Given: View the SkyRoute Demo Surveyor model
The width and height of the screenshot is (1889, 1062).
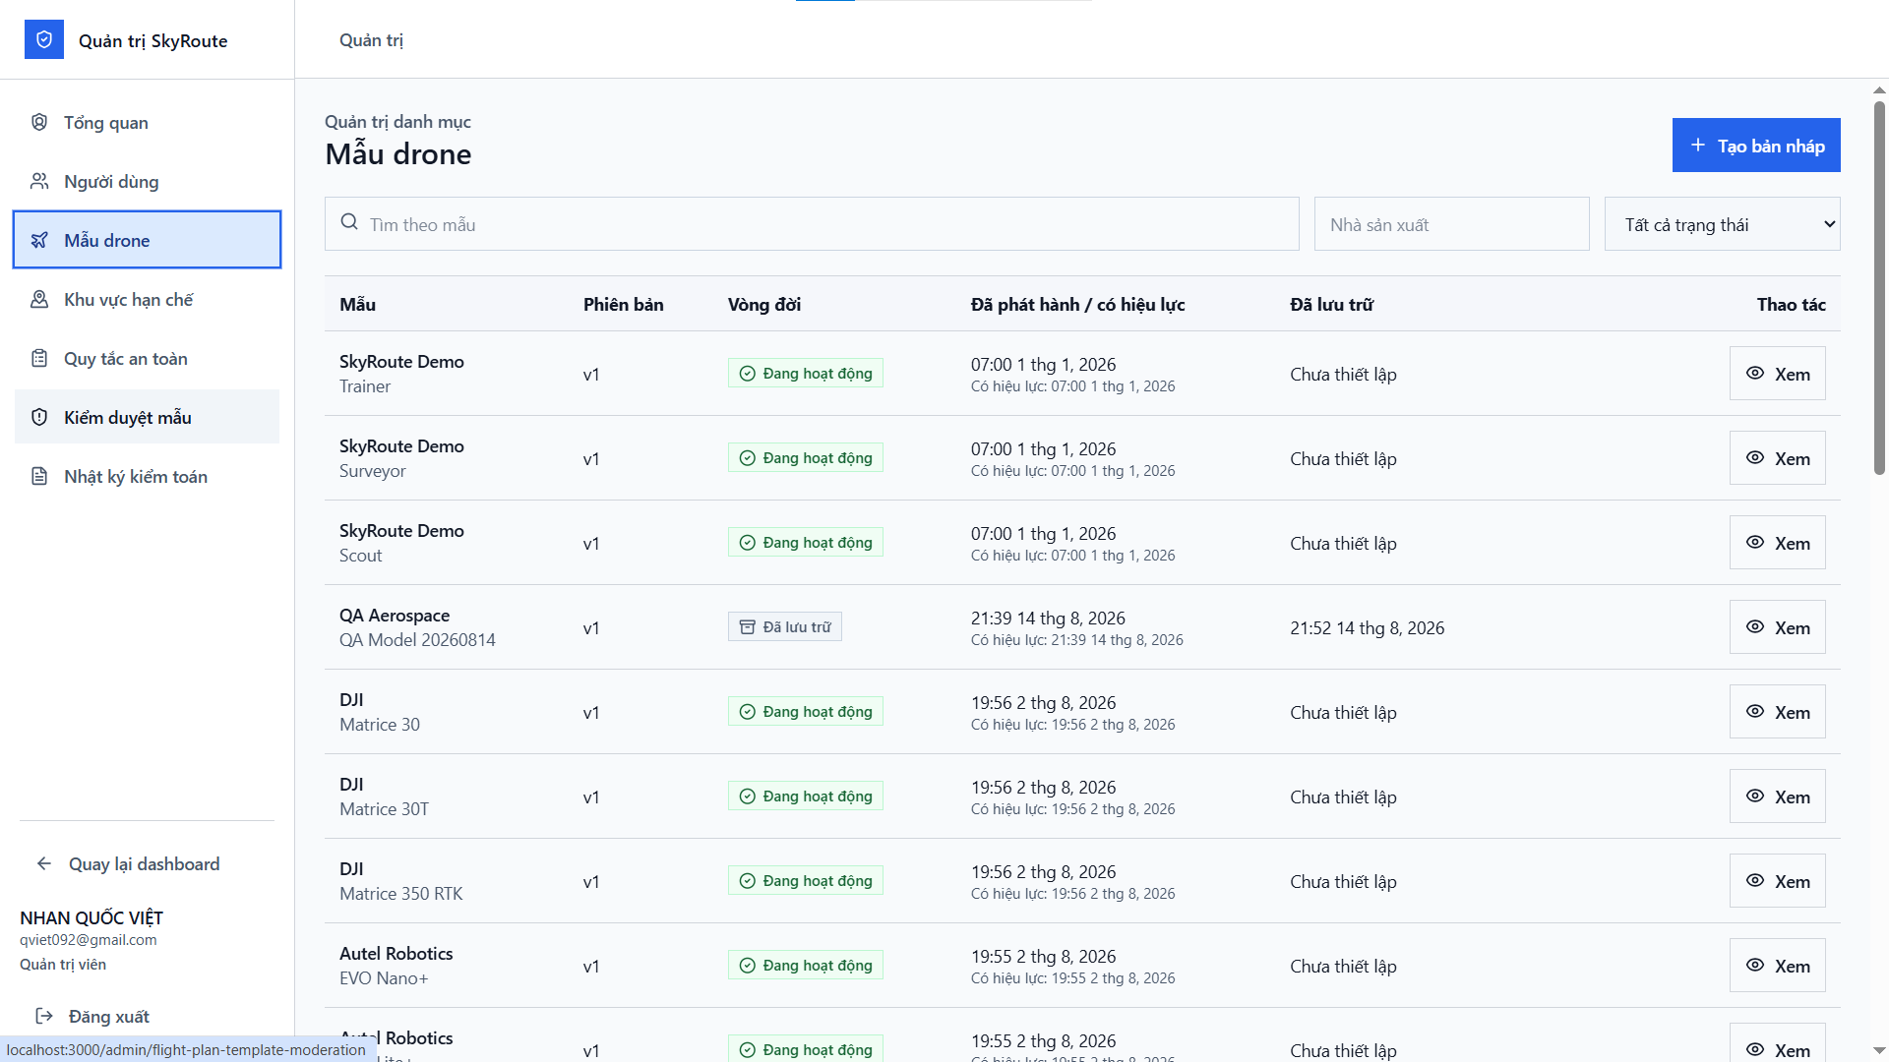Looking at the screenshot, I should (x=1777, y=458).
